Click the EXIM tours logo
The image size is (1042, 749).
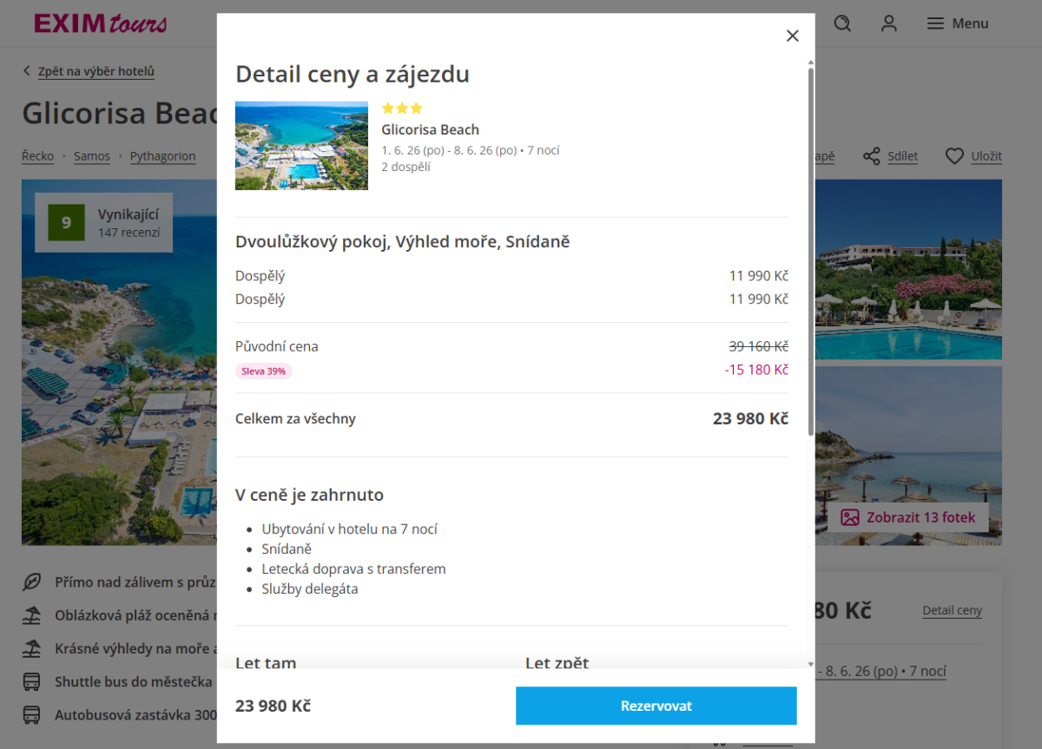100,23
